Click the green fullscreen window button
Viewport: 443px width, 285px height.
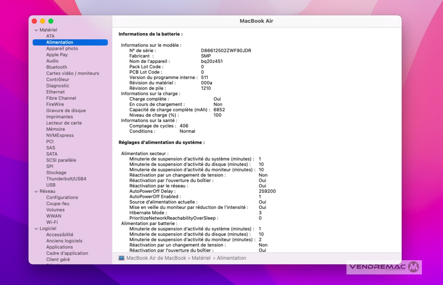(51, 21)
